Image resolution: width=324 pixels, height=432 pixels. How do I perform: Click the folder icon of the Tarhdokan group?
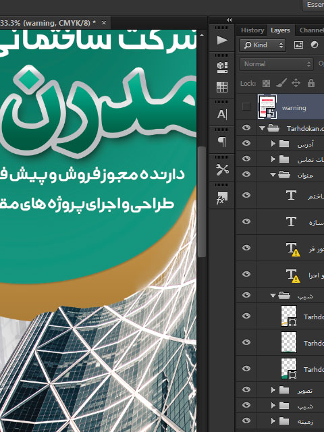(x=273, y=128)
